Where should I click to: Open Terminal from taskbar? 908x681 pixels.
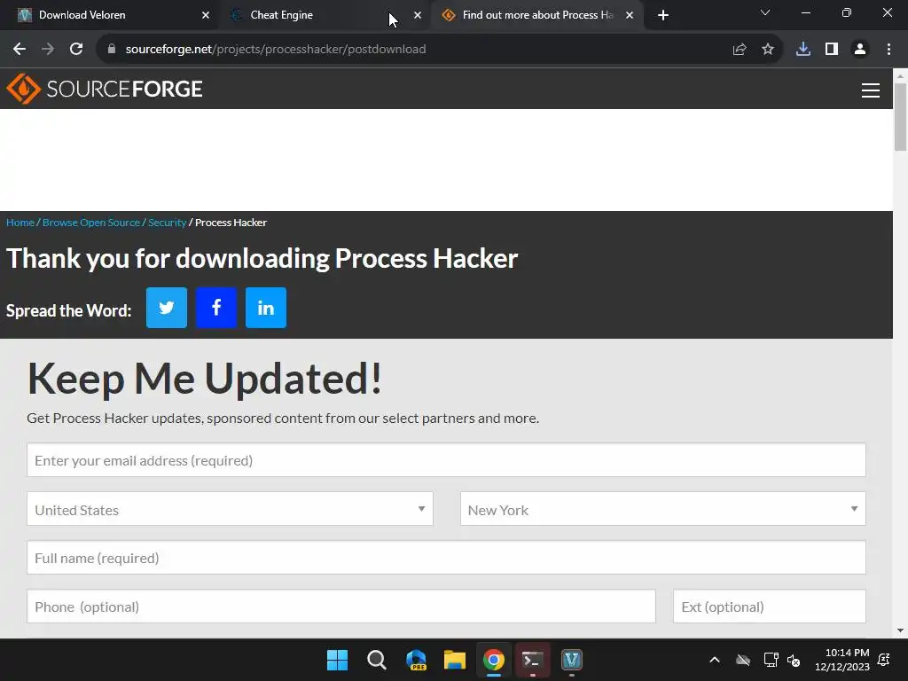[x=533, y=660]
